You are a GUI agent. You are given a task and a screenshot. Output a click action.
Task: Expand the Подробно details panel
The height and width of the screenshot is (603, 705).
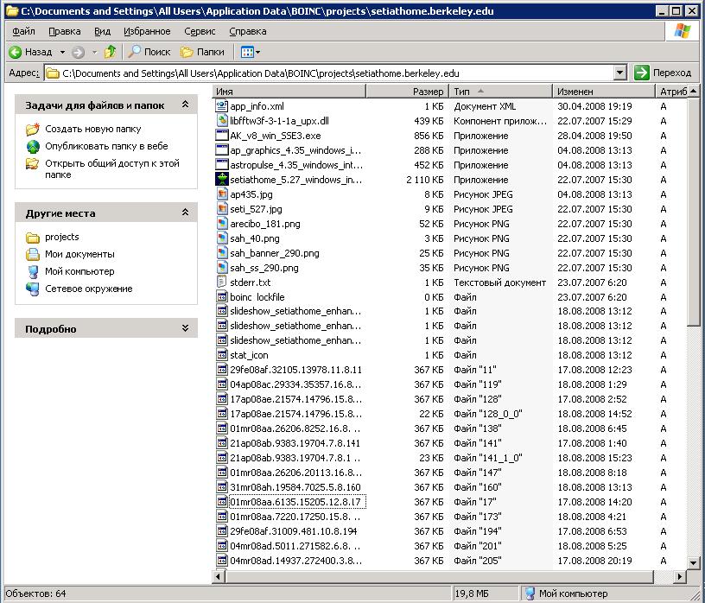tap(185, 328)
